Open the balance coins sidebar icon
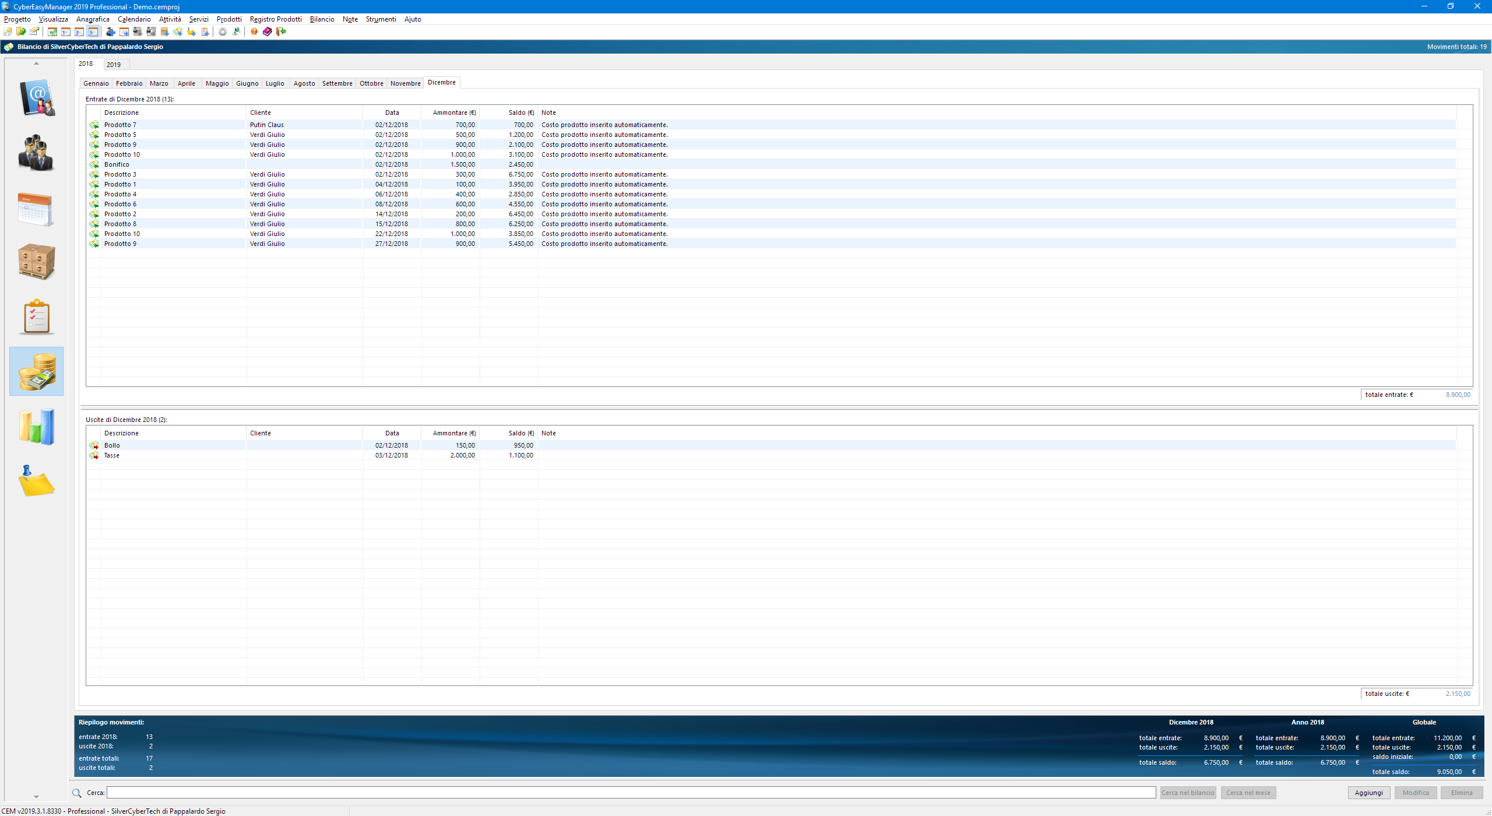This screenshot has width=1492, height=816. 37,371
